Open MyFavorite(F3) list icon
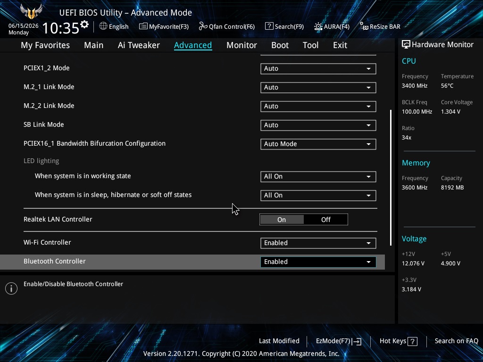 pos(143,26)
